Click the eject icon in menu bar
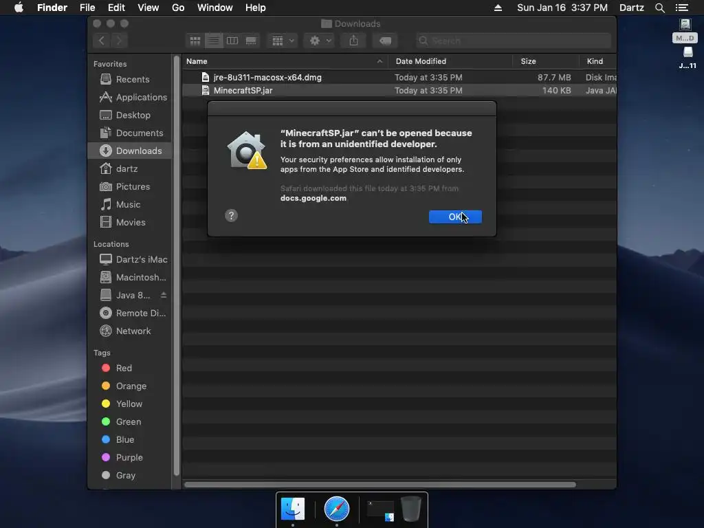704x528 pixels. tap(498, 8)
